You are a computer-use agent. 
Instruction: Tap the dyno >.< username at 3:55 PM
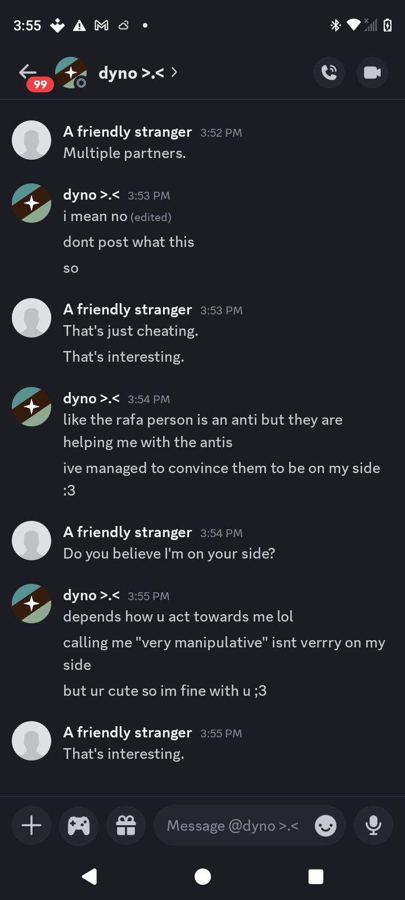[x=91, y=595]
